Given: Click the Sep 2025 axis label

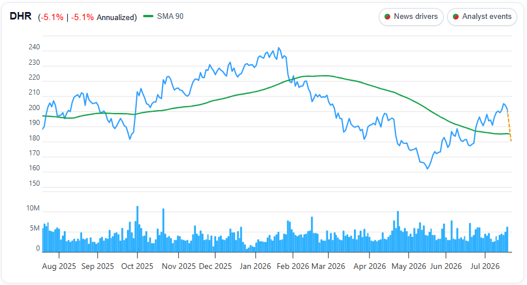Looking at the screenshot, I should [x=98, y=266].
